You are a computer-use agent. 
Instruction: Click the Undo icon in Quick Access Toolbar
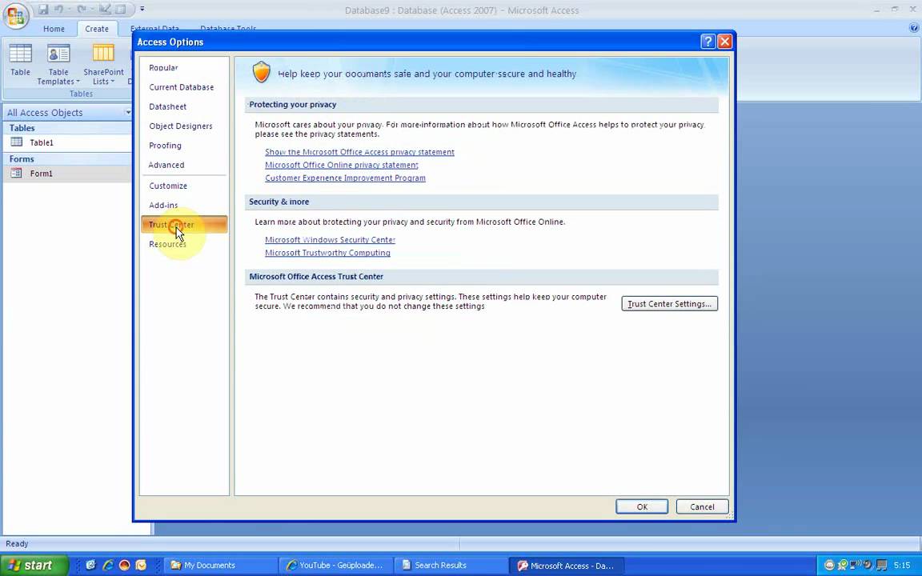click(x=58, y=10)
